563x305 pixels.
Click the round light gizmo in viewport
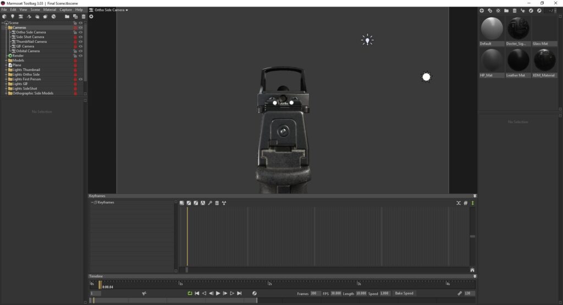coord(426,77)
